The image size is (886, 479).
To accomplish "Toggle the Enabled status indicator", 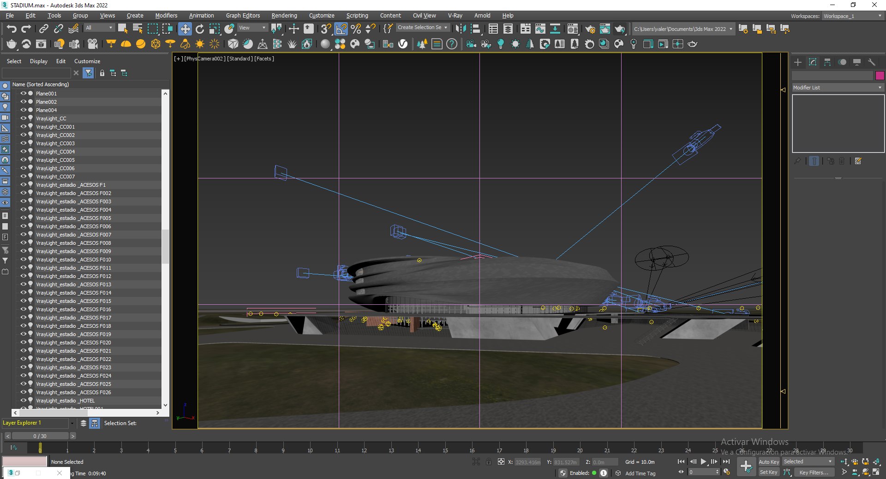I will [x=594, y=473].
